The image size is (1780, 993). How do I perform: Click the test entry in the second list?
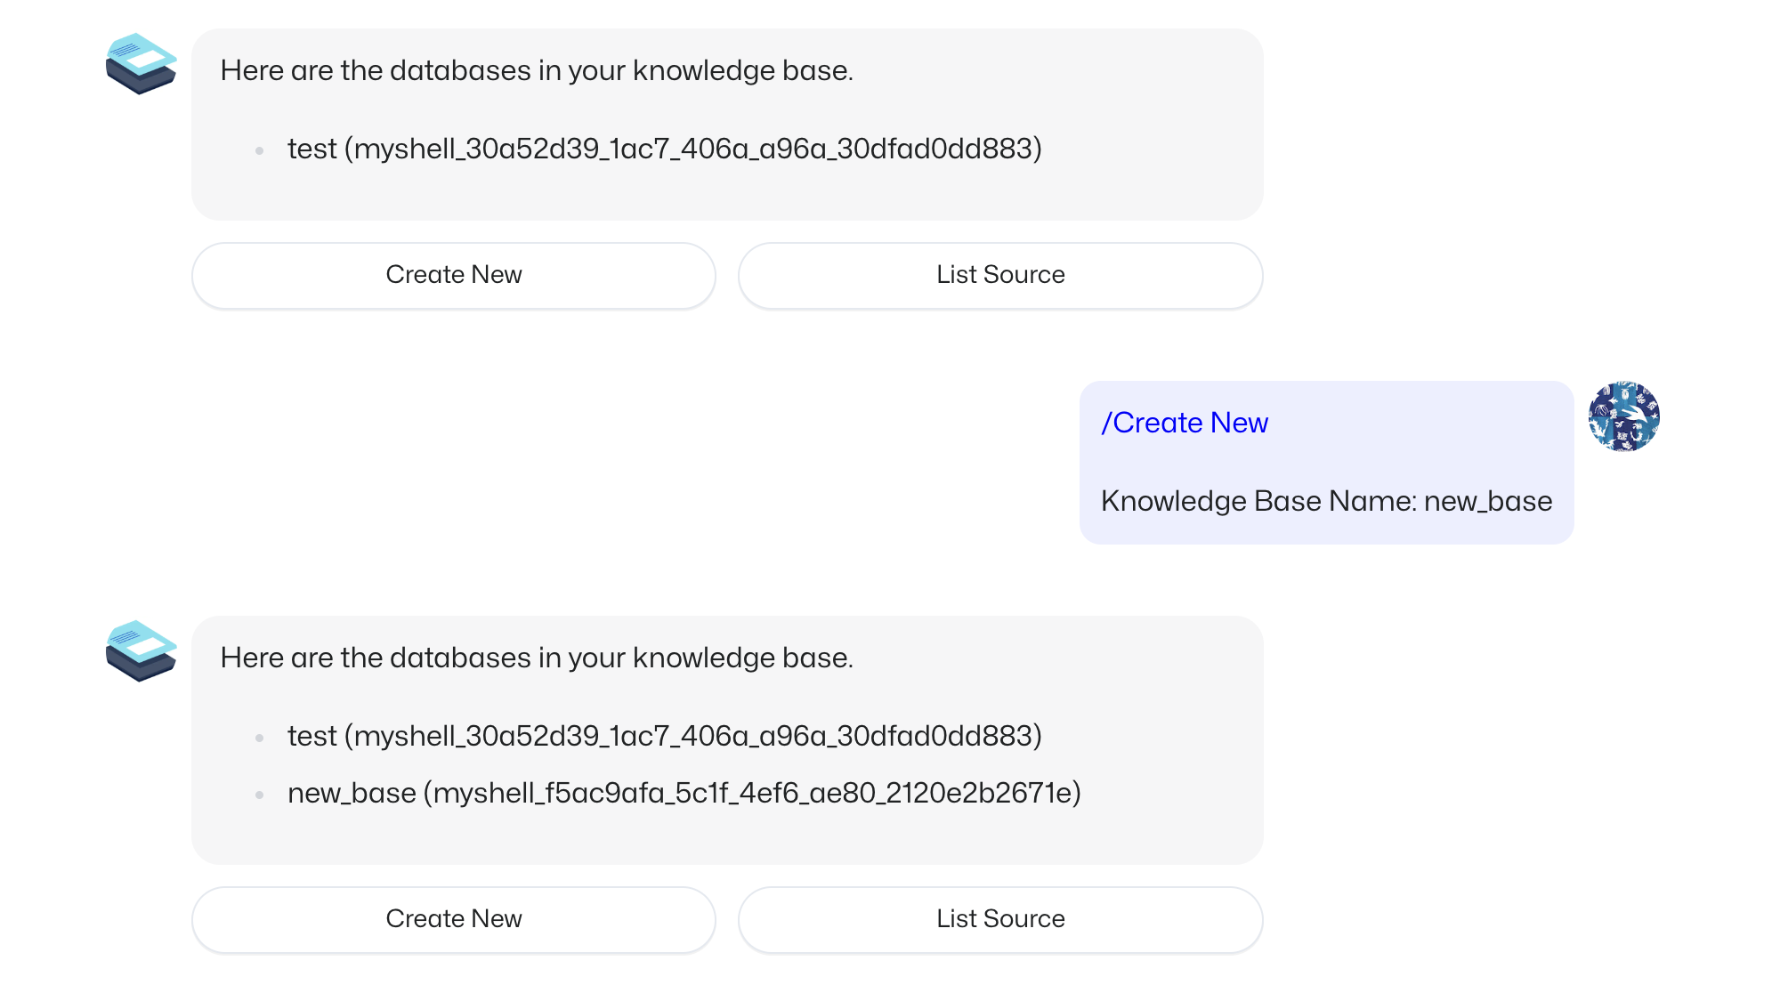tap(664, 736)
